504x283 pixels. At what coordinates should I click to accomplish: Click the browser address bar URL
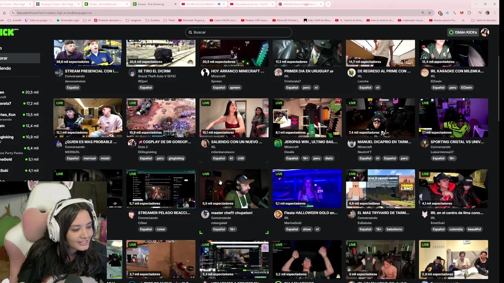click(54, 13)
